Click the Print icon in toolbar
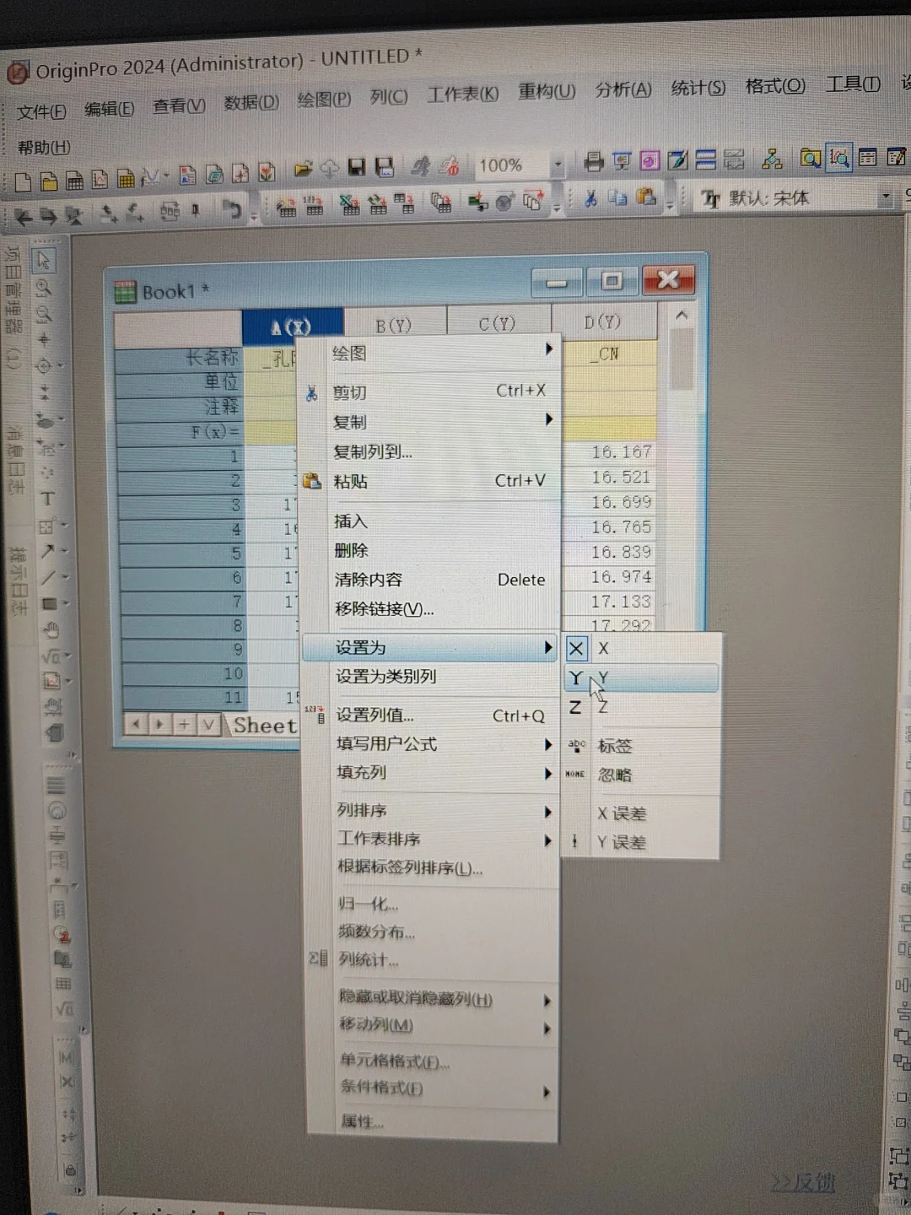The height and width of the screenshot is (1215, 911). (x=594, y=161)
